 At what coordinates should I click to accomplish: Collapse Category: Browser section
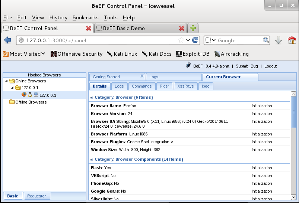(91, 98)
